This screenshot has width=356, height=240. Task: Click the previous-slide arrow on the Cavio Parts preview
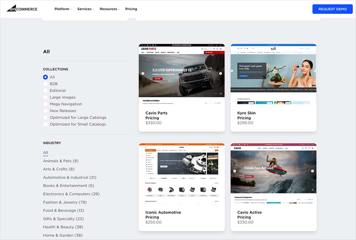tap(143, 74)
